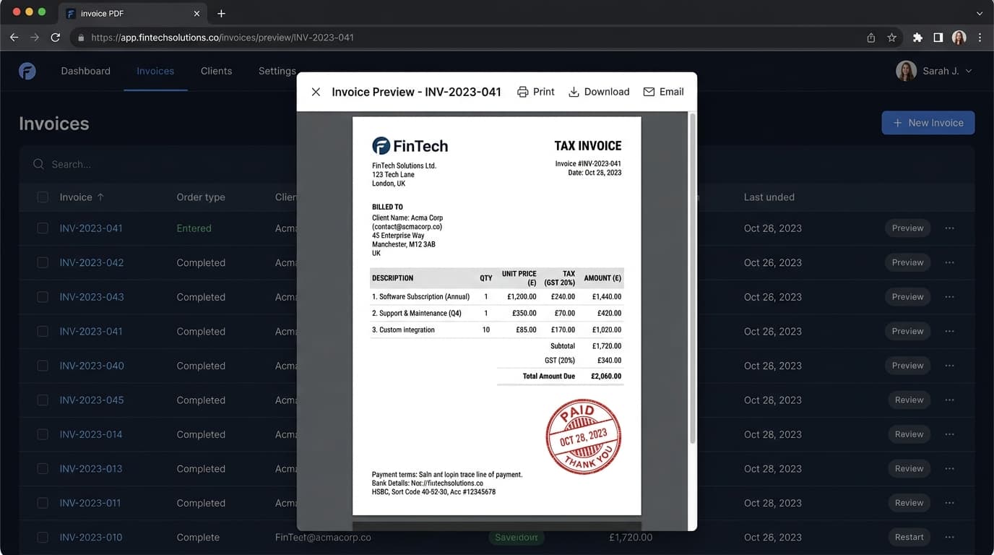The image size is (994, 555).
Task: Open more options for INV-2023-010 row
Action: [x=949, y=537]
